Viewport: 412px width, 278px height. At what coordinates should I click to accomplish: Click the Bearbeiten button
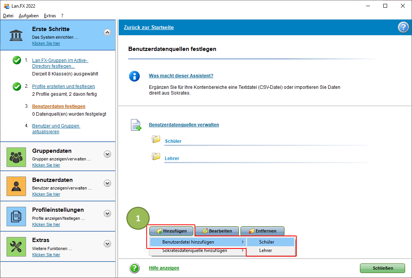(217, 231)
